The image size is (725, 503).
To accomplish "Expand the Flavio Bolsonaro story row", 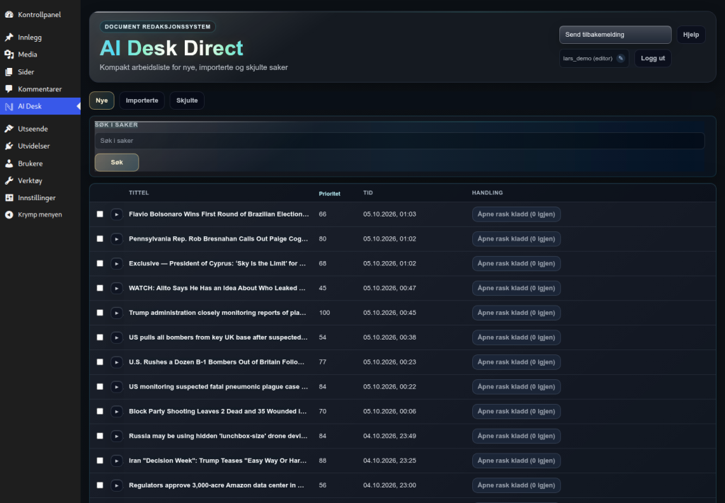I will coord(117,214).
